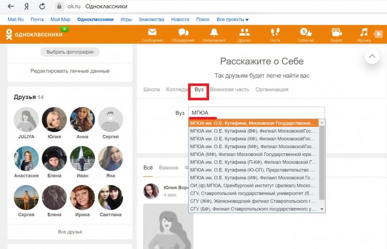Open friend JULIYA's avatar

coord(26,119)
